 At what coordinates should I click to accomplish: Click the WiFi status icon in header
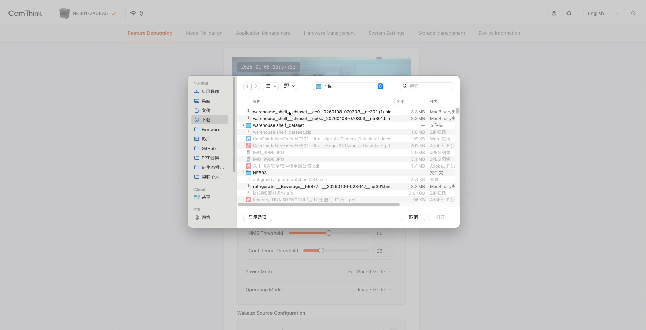(x=133, y=13)
